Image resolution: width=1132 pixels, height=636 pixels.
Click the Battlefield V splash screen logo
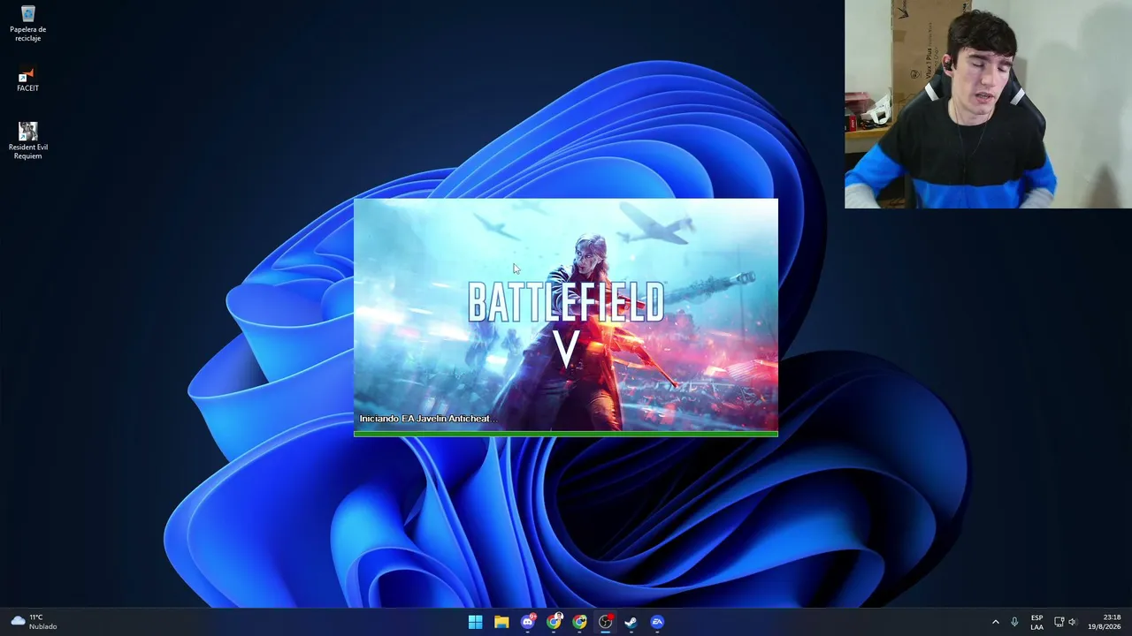click(566, 323)
